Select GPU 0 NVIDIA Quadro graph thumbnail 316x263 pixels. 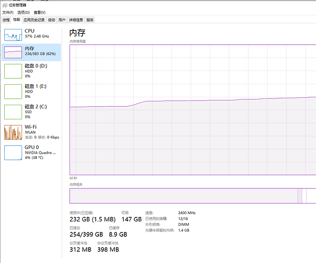tap(13, 153)
